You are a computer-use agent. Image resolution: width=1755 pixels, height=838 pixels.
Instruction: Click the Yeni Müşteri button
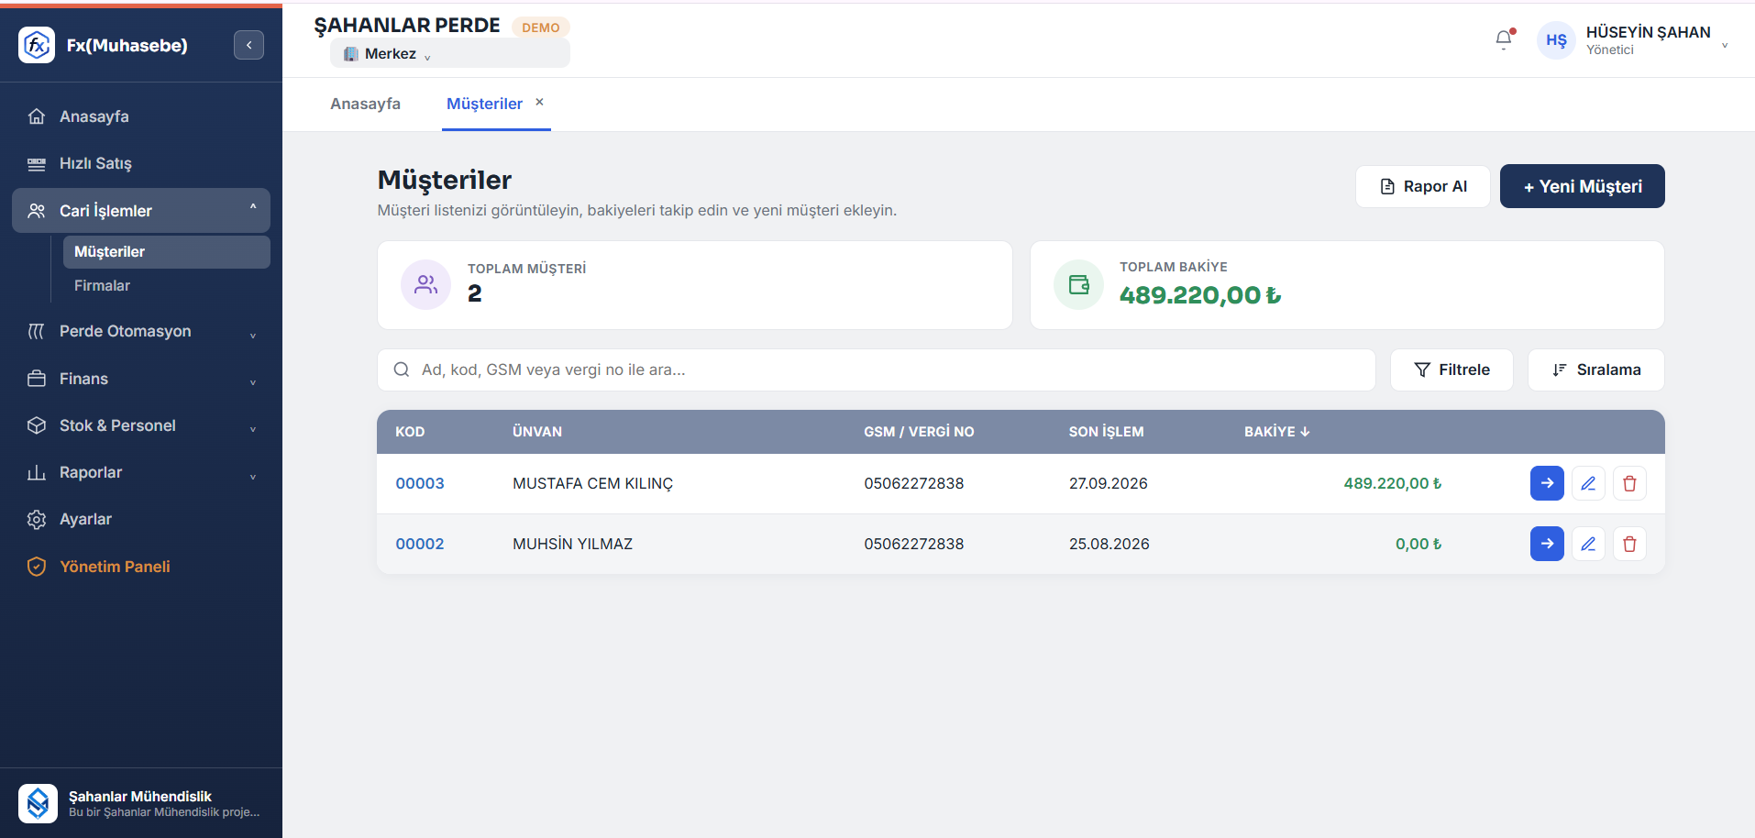(1583, 186)
